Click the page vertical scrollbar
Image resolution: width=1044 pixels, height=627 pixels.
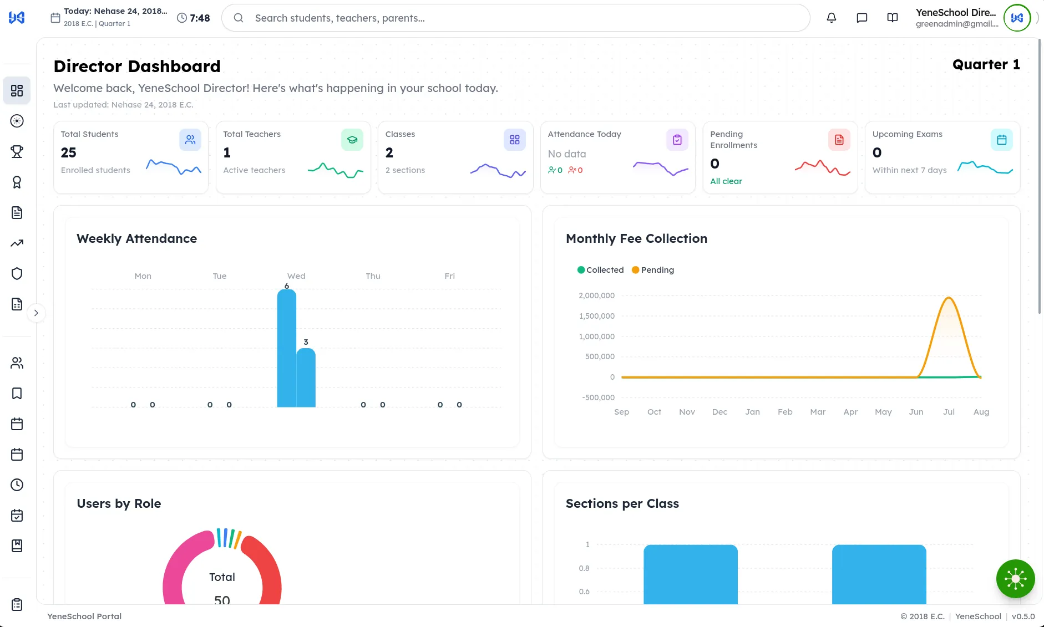(x=1040, y=177)
